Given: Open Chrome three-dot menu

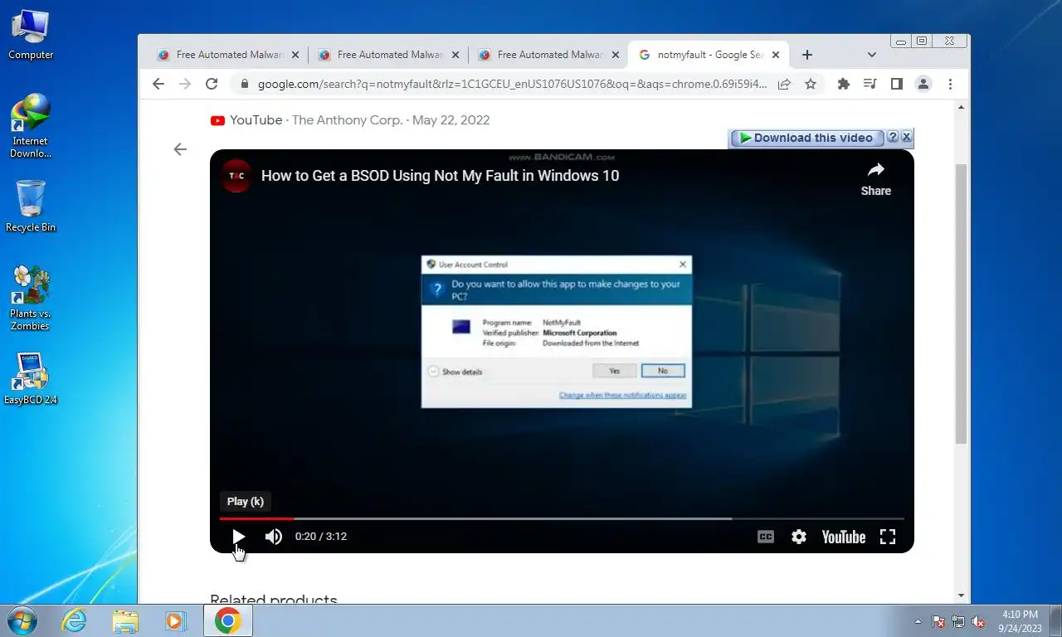Looking at the screenshot, I should pyautogui.click(x=950, y=84).
